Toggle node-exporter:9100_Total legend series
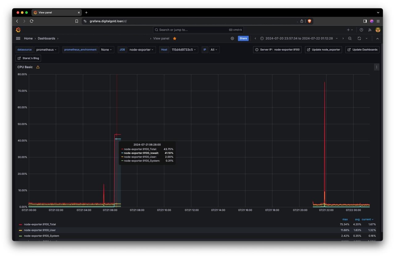This screenshot has width=395, height=257. coord(40,224)
